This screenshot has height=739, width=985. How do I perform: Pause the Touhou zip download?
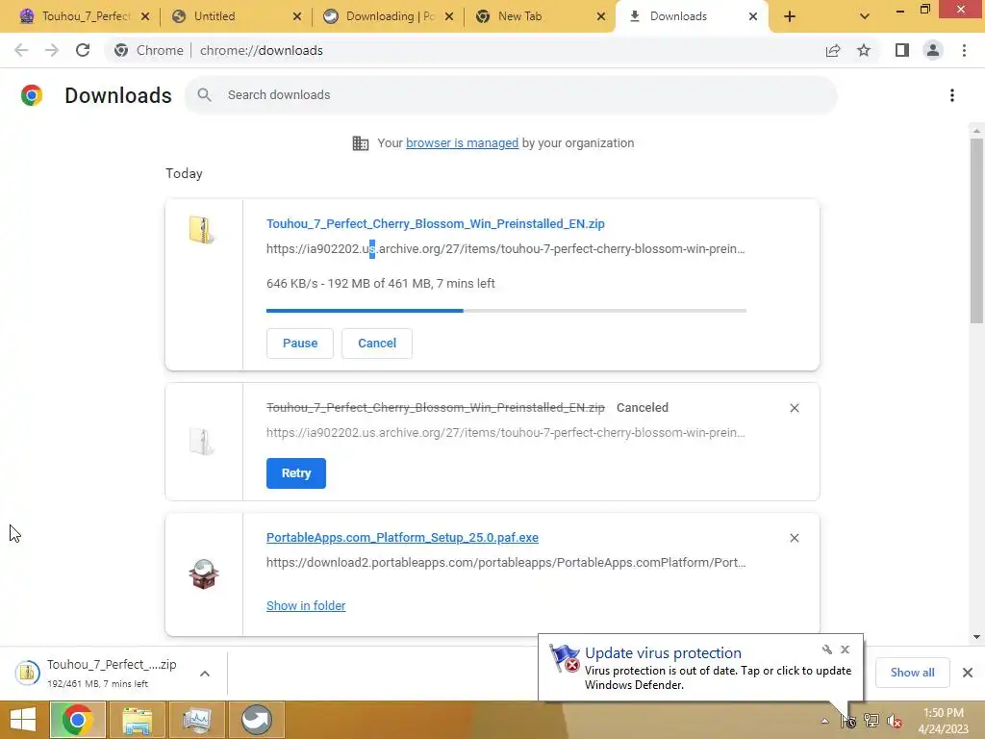pos(300,344)
